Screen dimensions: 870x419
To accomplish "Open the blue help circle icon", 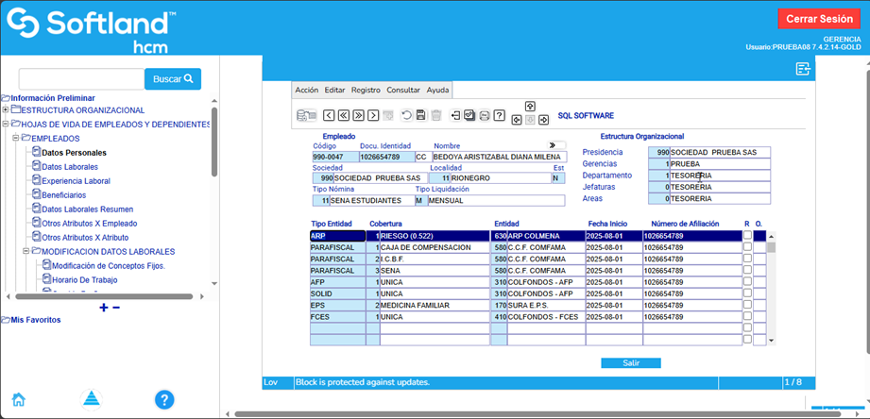I will click(x=164, y=399).
